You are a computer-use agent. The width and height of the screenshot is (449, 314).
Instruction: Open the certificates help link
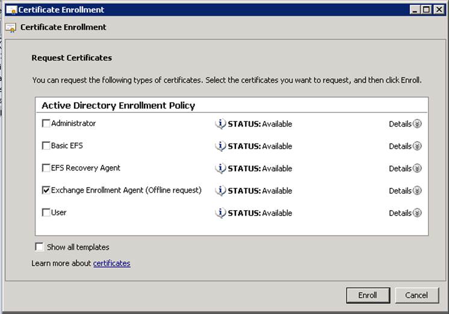(111, 263)
